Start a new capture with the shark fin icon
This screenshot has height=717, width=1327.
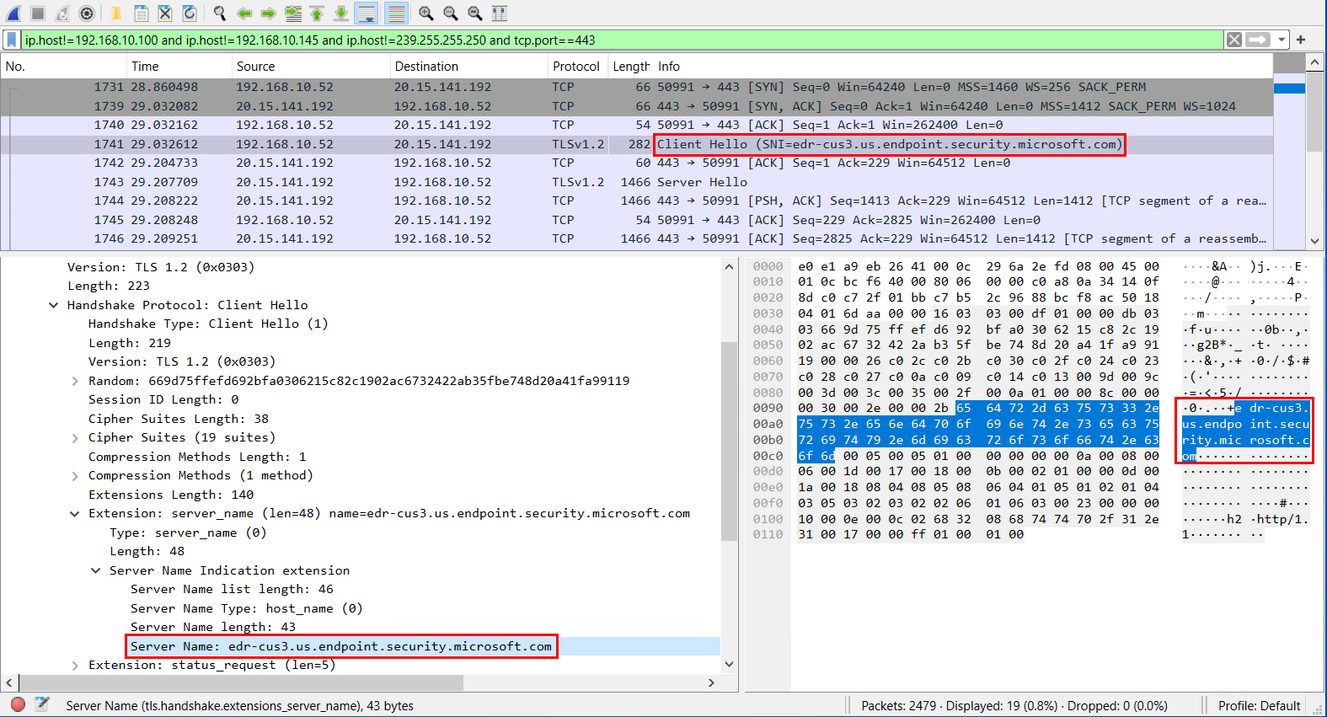13,13
